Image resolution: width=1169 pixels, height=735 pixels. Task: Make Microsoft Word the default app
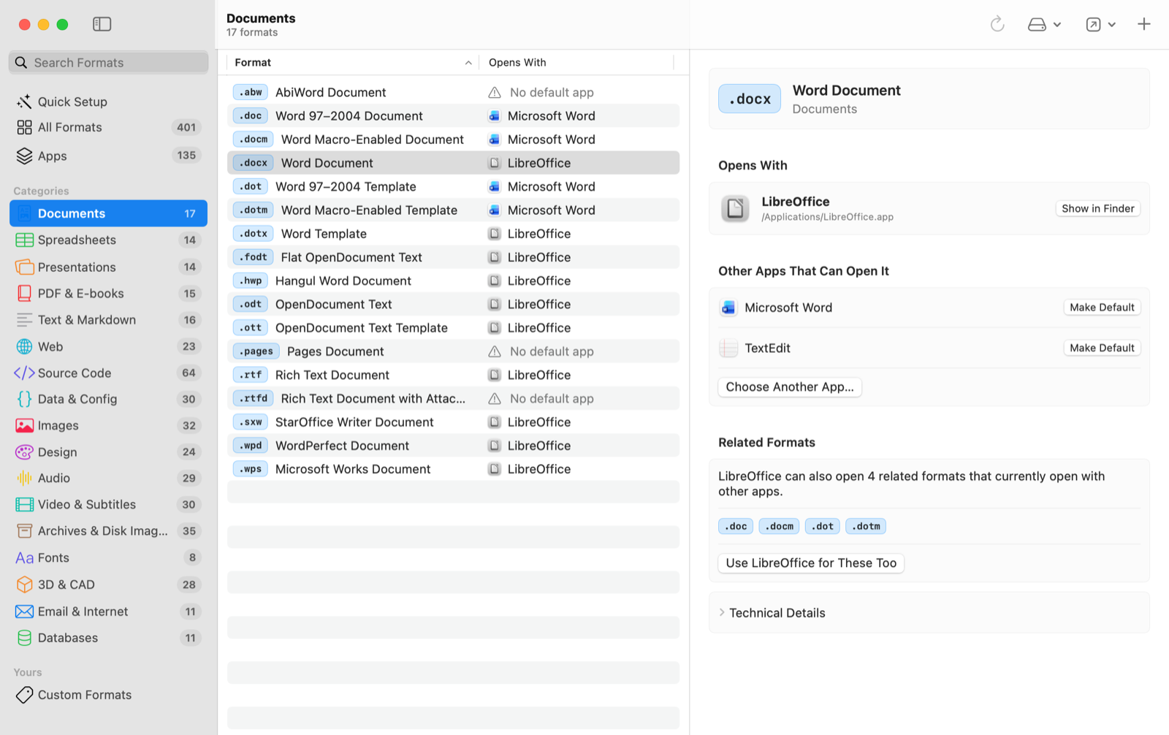[1102, 308]
